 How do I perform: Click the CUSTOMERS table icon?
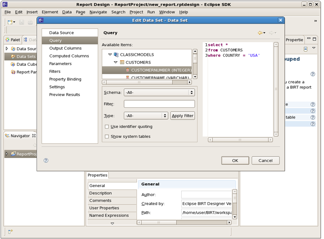pyautogui.click(x=122, y=62)
